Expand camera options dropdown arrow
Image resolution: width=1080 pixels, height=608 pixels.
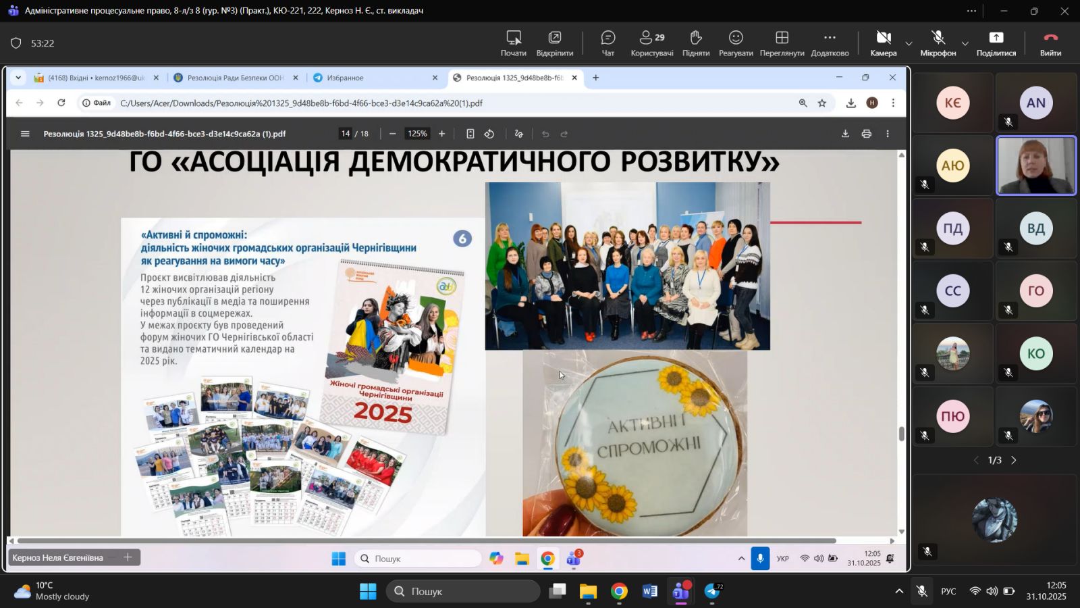pos(909,44)
